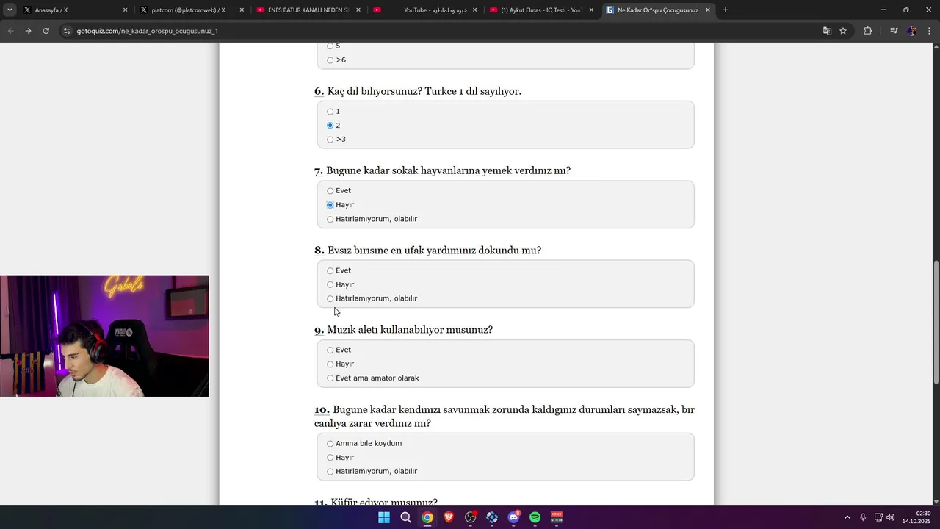This screenshot has height=529, width=940.
Task: Open Voicemeeter from the taskbar
Action: coord(557,517)
